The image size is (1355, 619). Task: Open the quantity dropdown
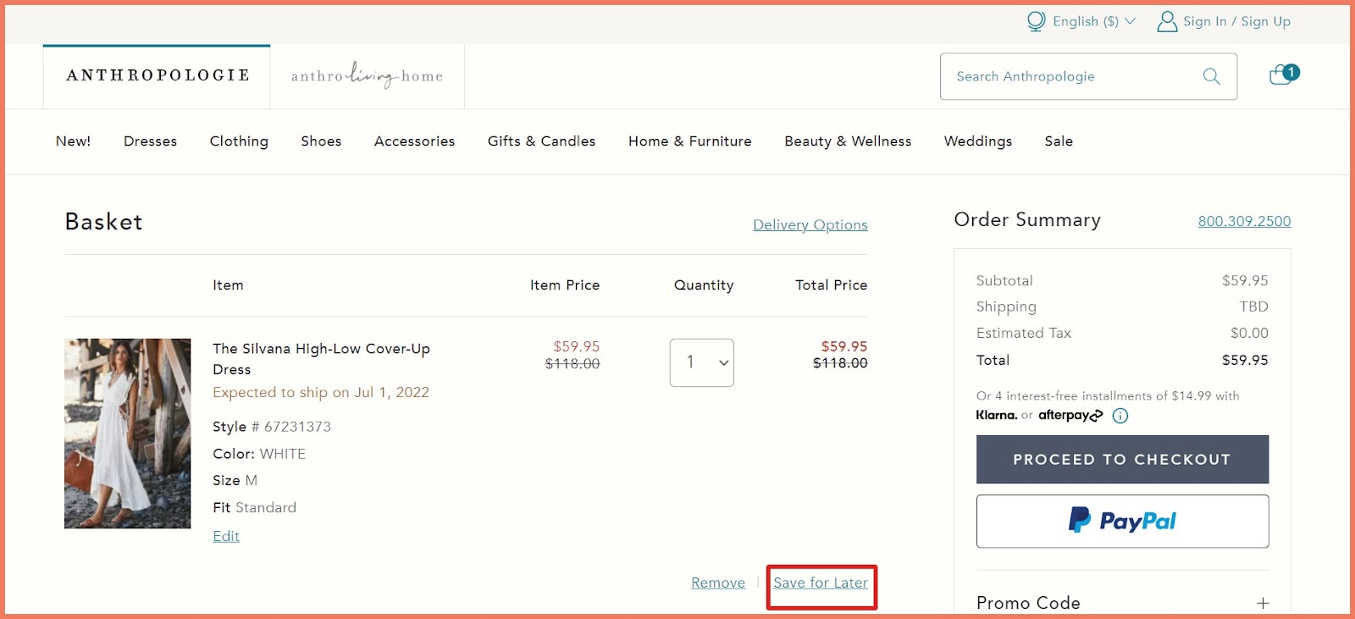tap(702, 362)
